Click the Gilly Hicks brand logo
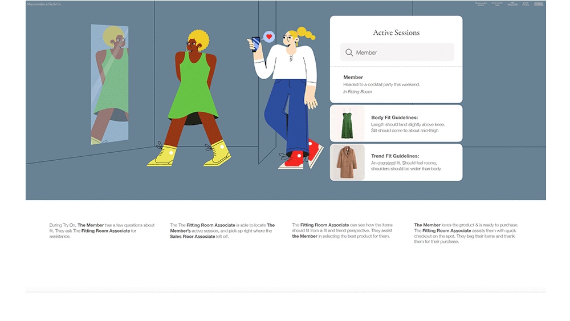 point(526,4)
